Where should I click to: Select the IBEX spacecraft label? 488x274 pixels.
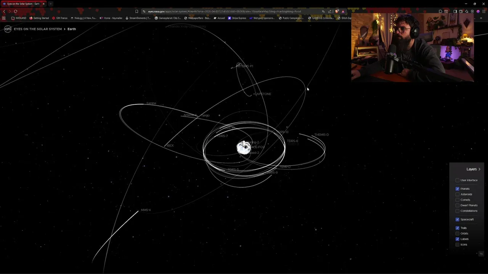coord(170,145)
